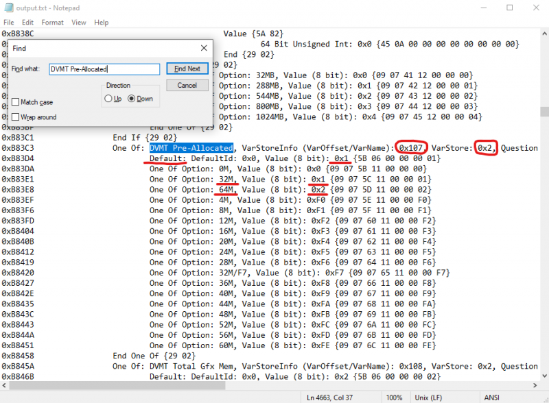The width and height of the screenshot is (549, 403).
Task: Enable the Wrap around checkbox
Action: click(15, 117)
